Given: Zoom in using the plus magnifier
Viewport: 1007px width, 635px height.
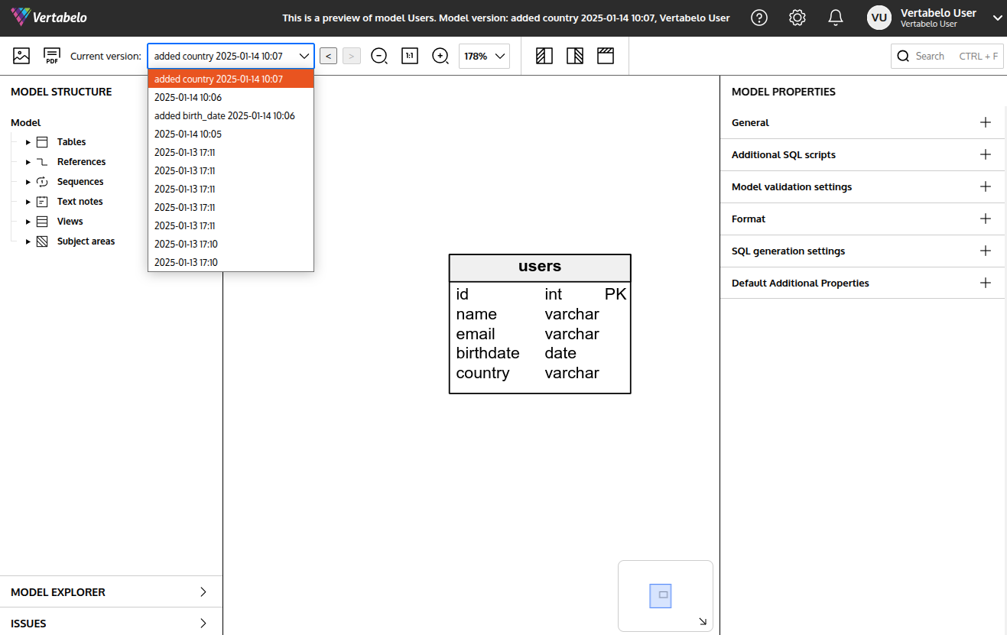Looking at the screenshot, I should click(440, 56).
